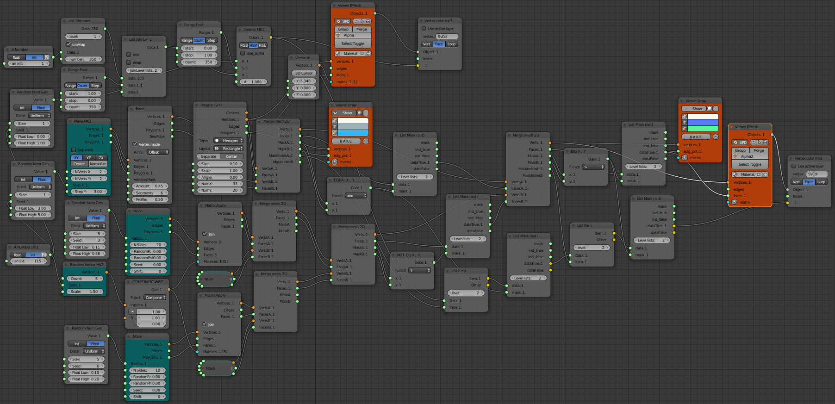835x404 pixels.
Task: Select Step mode in upper-right Range Float
Action: 211,40
